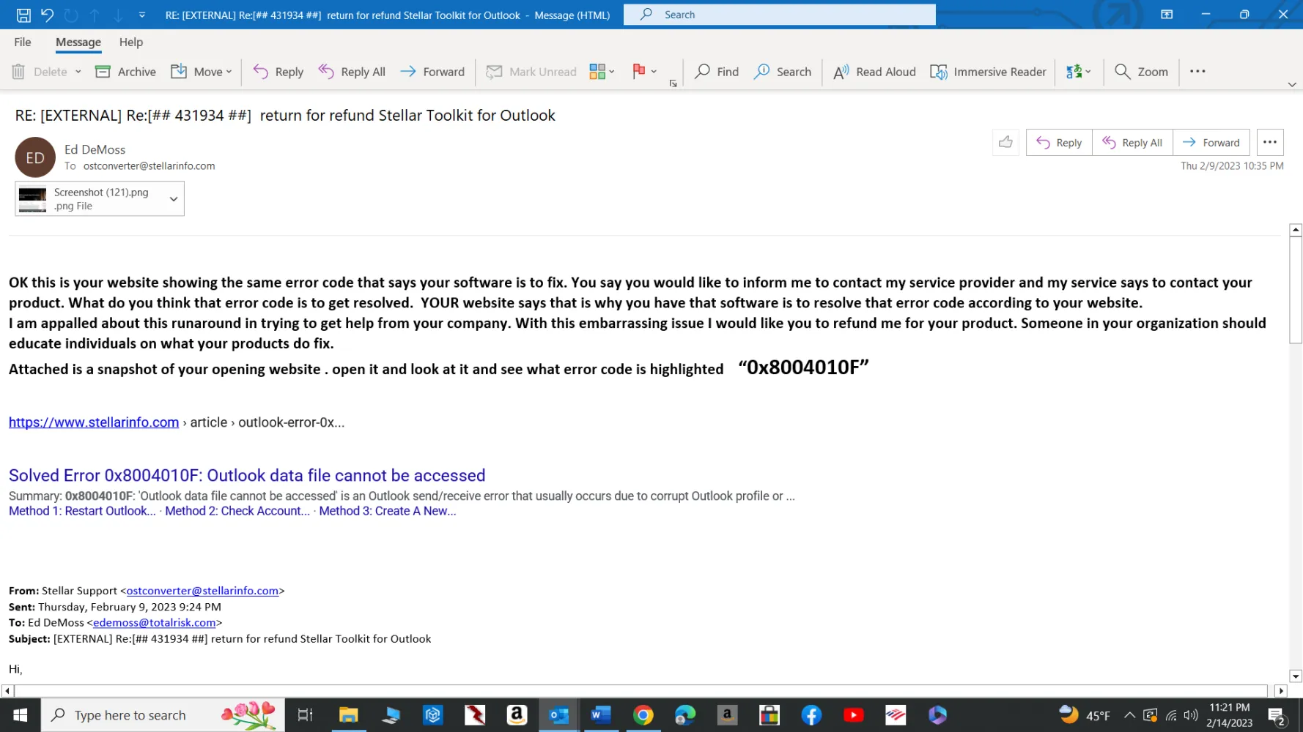This screenshot has width=1303, height=732.
Task: Open the Customize Quick Access Toolbar arrow
Action: 142,15
